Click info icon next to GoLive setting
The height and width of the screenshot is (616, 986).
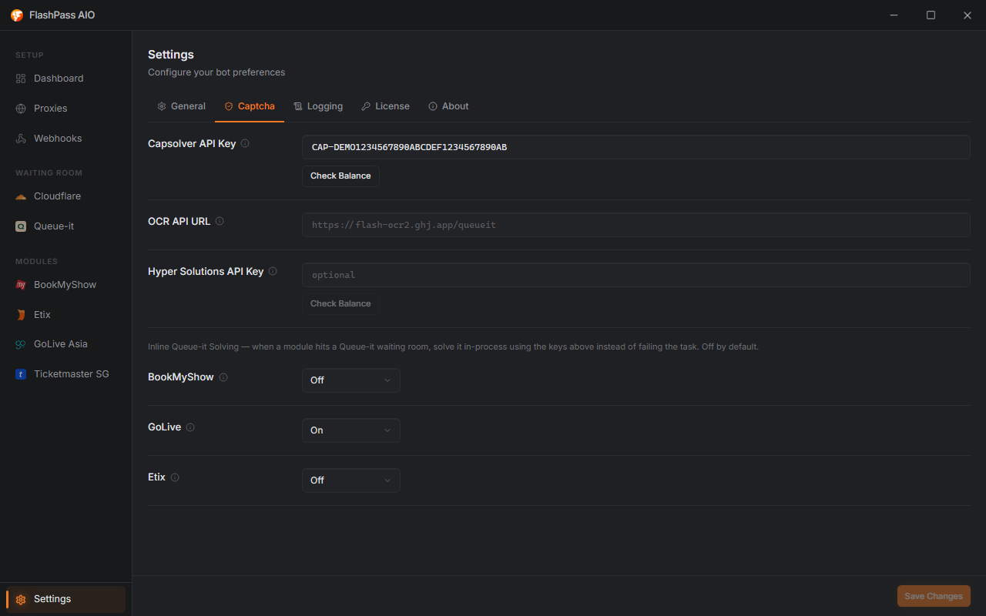coord(190,427)
